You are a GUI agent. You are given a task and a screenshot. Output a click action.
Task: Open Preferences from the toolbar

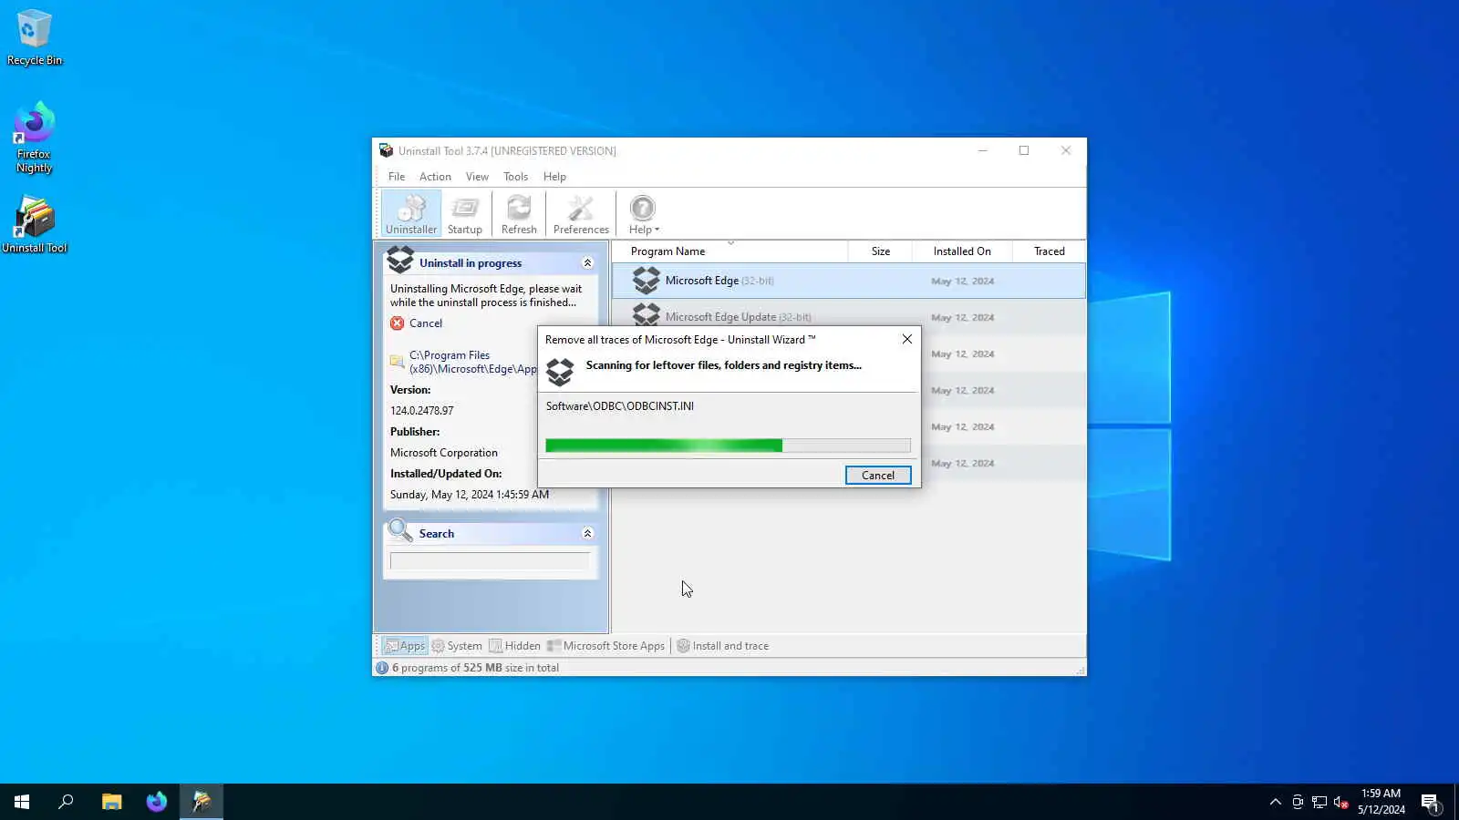pos(581,214)
